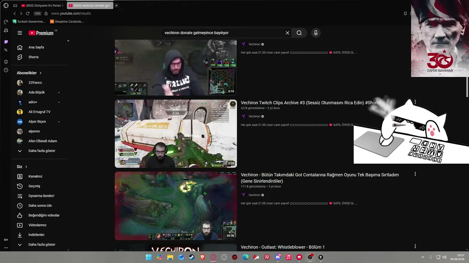The image size is (469, 263).
Task: Select the vechiron donate YouTube tab
Action: 90,5
